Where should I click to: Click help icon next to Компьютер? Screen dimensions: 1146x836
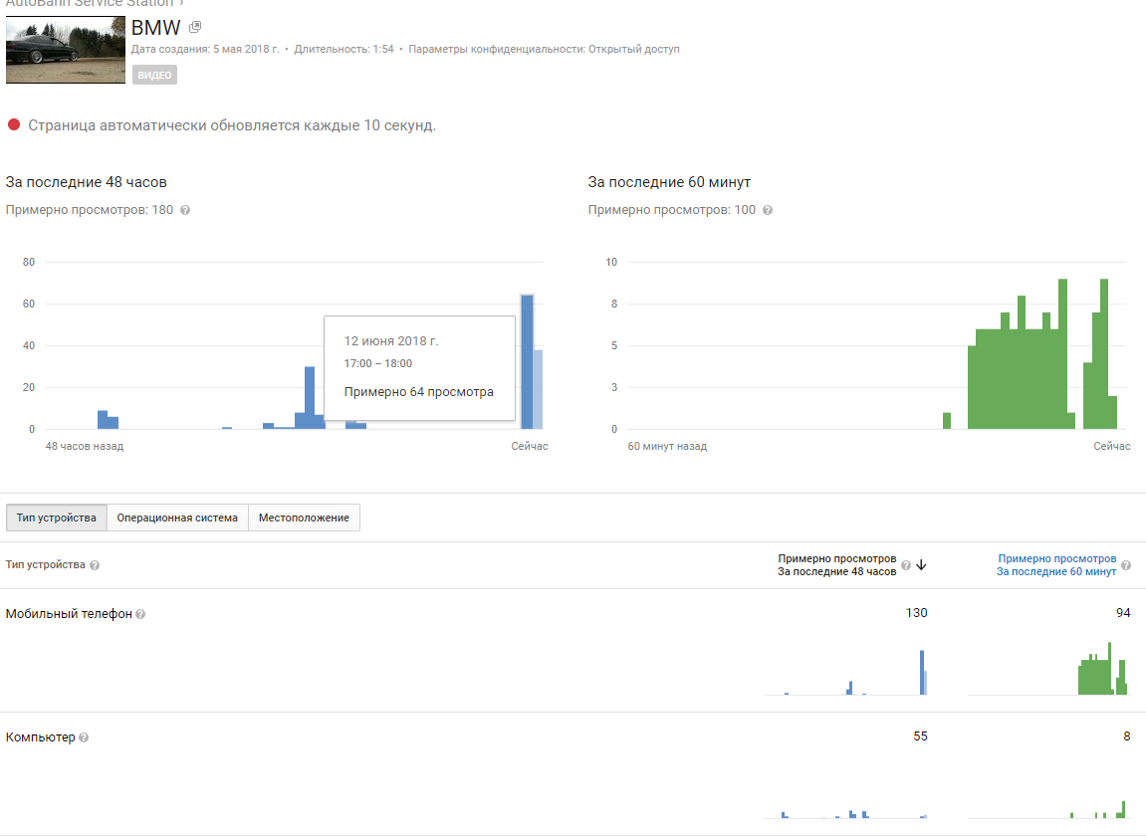[x=84, y=737]
